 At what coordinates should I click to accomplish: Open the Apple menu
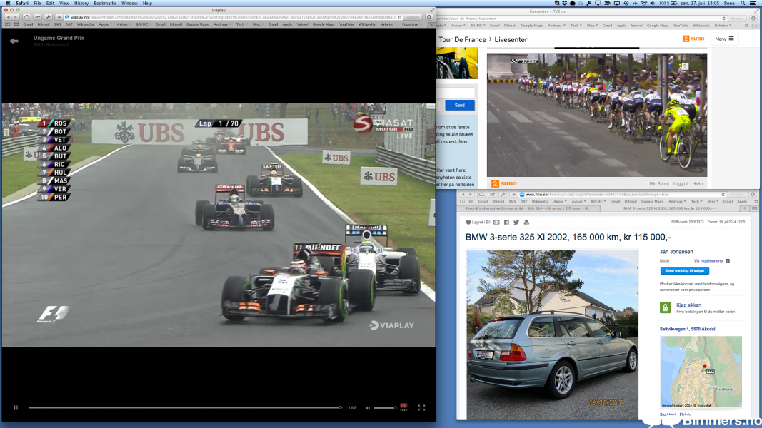[x=8, y=3]
